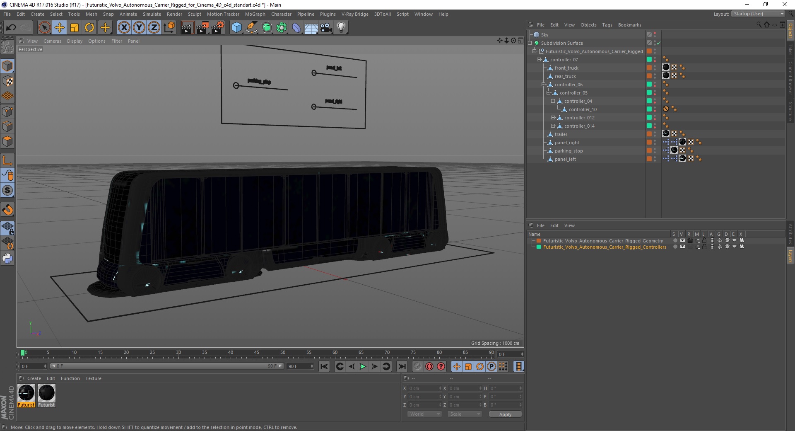Screen dimensions: 795x431
Task: Toggle Enable Snap magnet icon
Action: 7,210
